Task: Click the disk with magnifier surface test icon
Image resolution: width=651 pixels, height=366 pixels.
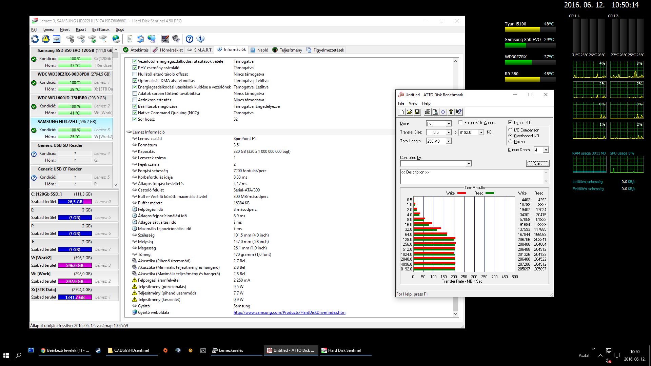Action: 103,39
